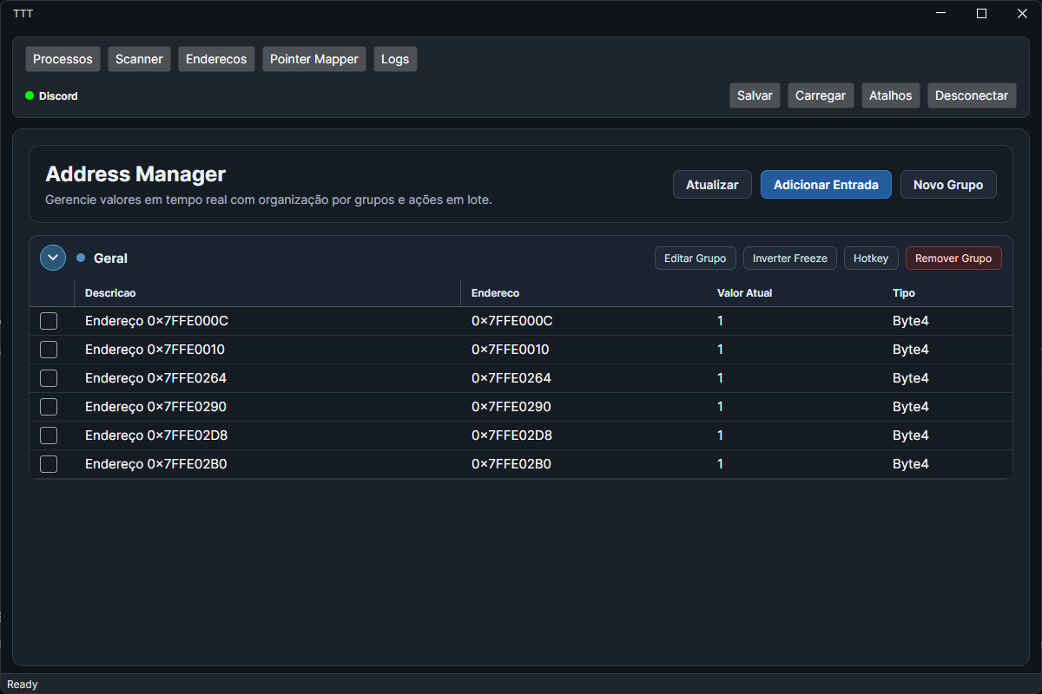Viewport: 1042px width, 694px height.
Task: Select the checkbox for Endereço 0x7FFE0264
Action: tap(49, 378)
